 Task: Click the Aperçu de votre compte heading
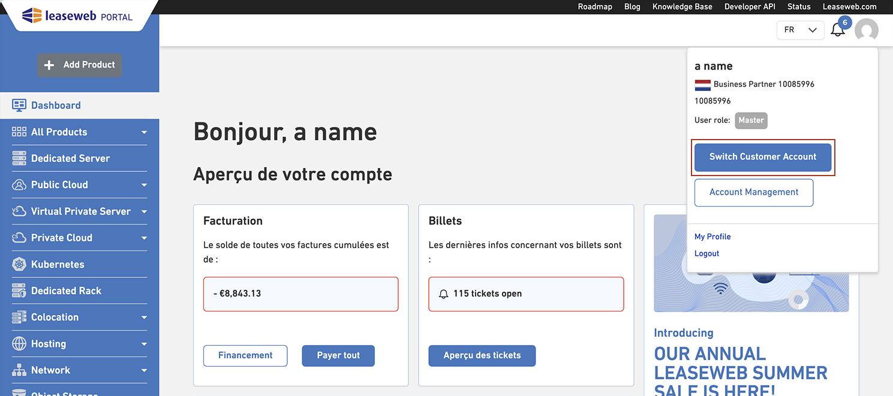click(293, 174)
